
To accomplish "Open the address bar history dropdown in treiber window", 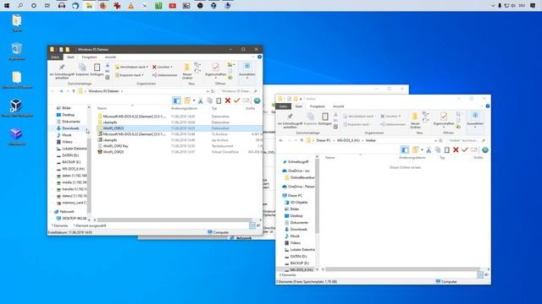I will pos(435,141).
